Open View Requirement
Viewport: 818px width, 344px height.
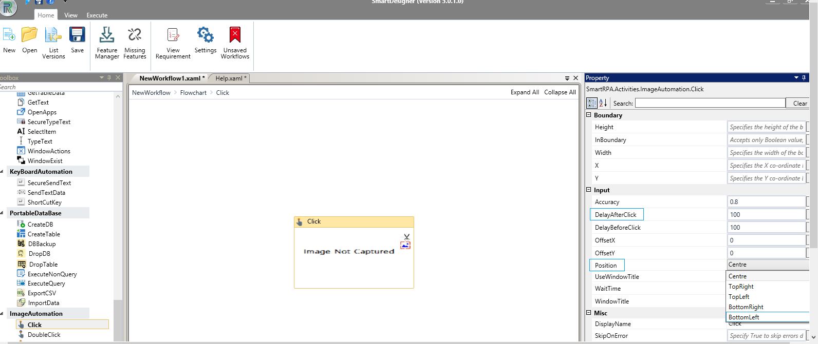click(x=173, y=35)
